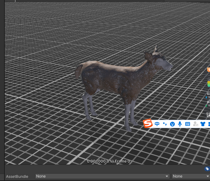Image resolution: width=210 pixels, height=181 pixels.
Task: Open the AssetBundle variant dropdown showing None
Action: (191, 176)
